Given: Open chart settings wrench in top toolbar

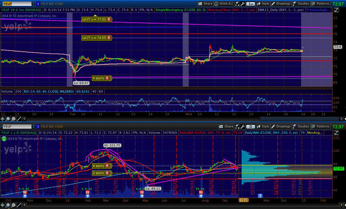Looking at the screenshot, I should click(x=242, y=4).
